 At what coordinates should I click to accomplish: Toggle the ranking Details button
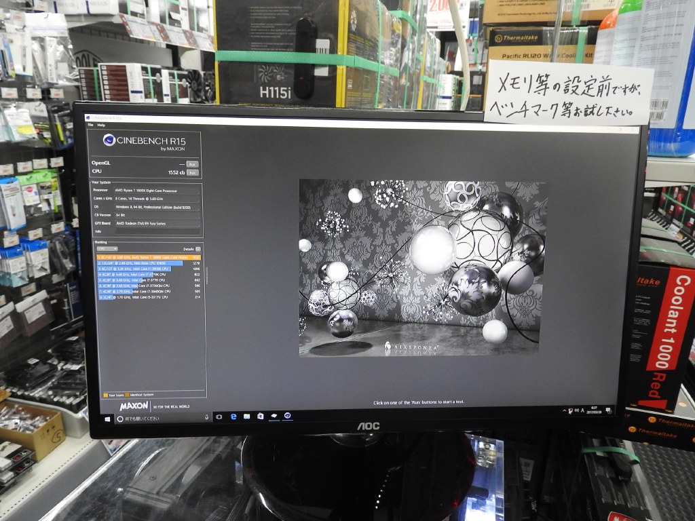[198, 249]
